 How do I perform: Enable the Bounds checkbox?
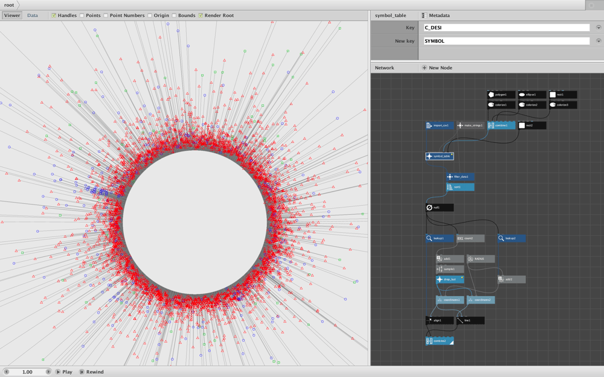coord(174,16)
